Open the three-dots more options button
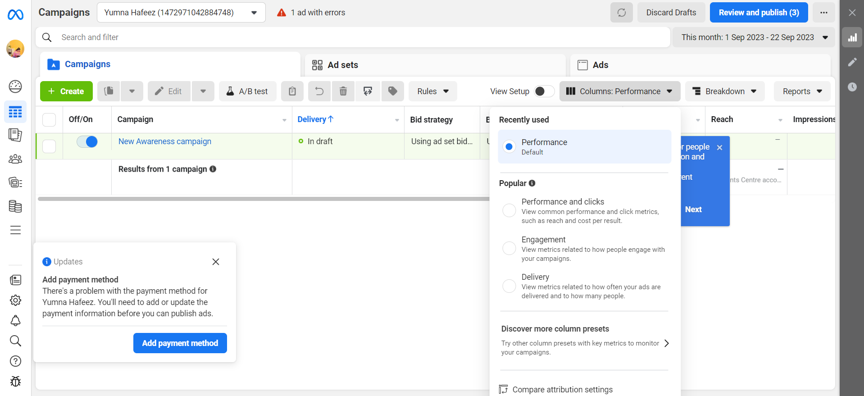Image resolution: width=864 pixels, height=396 pixels. [824, 13]
